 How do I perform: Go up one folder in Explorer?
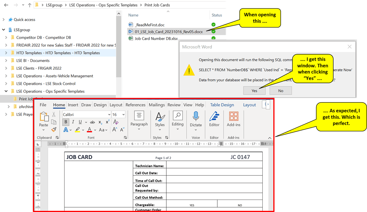coord(30,5)
